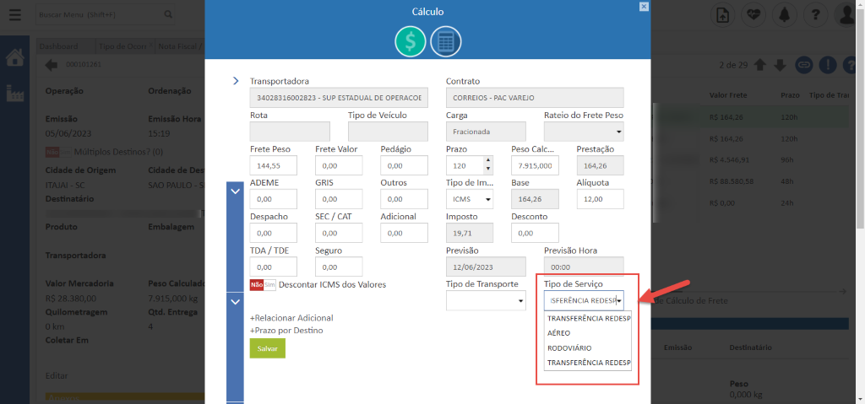Collapse the blue section chevron near ADEME
Viewport: 865px width, 404px height.
point(236,191)
